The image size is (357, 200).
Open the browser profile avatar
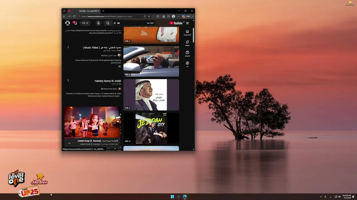point(173,16)
